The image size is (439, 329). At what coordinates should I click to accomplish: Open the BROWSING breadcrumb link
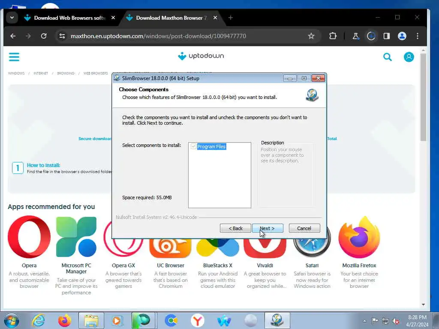(x=66, y=73)
